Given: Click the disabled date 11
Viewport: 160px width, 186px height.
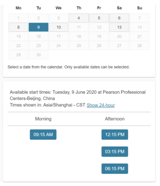Looking at the screenshot, I should tap(78, 27).
